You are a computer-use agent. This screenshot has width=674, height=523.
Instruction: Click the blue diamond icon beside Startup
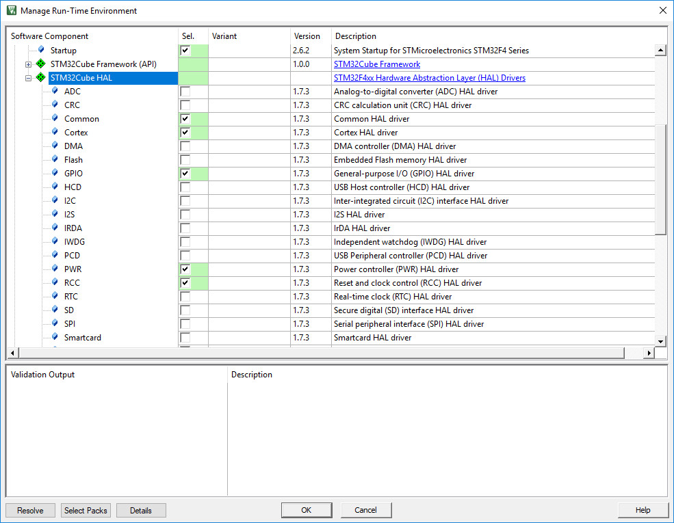(41, 50)
